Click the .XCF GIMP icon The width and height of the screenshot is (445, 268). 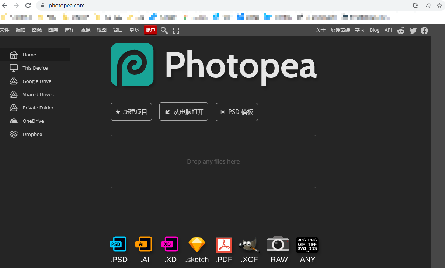tap(249, 245)
